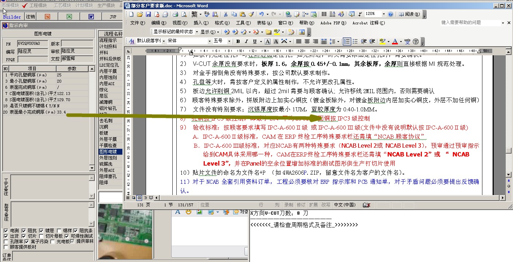Open the 插入(I) menu in Word
The height and width of the screenshot is (262, 513).
201,23
